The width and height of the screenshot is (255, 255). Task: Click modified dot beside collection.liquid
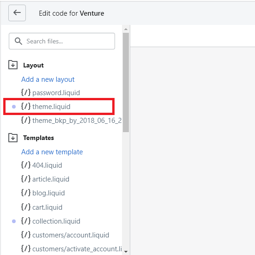point(14,221)
